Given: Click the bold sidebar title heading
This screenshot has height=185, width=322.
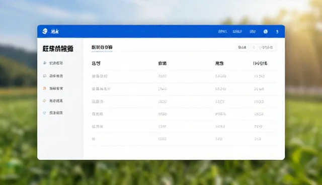Looking at the screenshot, I should (58, 49).
